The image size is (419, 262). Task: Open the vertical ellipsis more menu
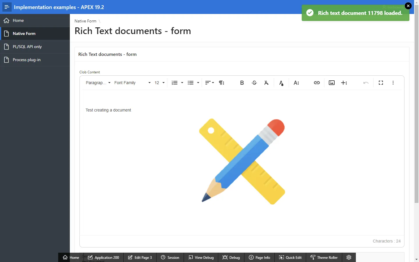393,83
